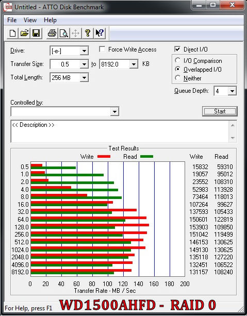The width and height of the screenshot is (247, 316).
Task: Click the 8192.0 row label in chart
Action: (20, 272)
